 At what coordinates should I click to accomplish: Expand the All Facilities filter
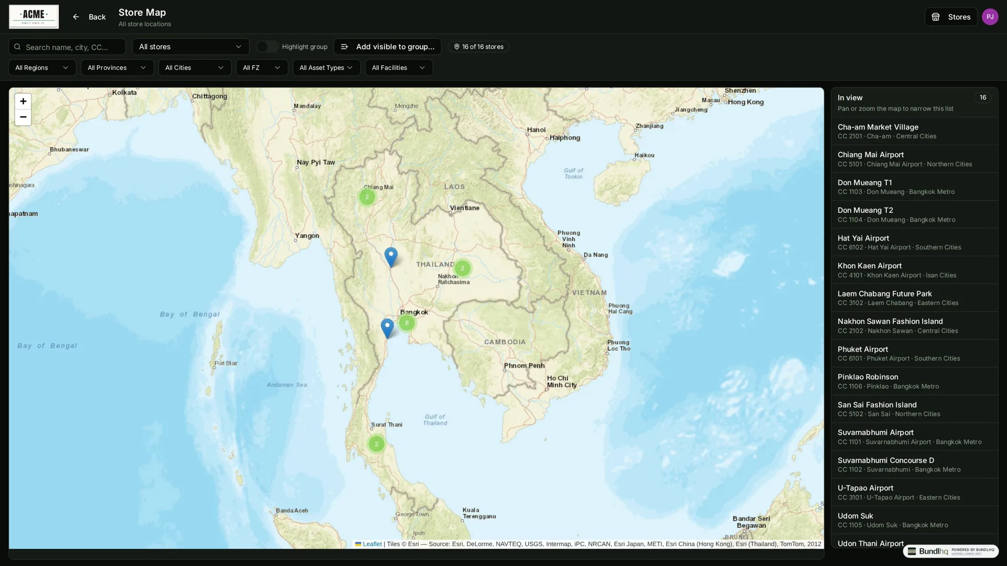click(399, 68)
